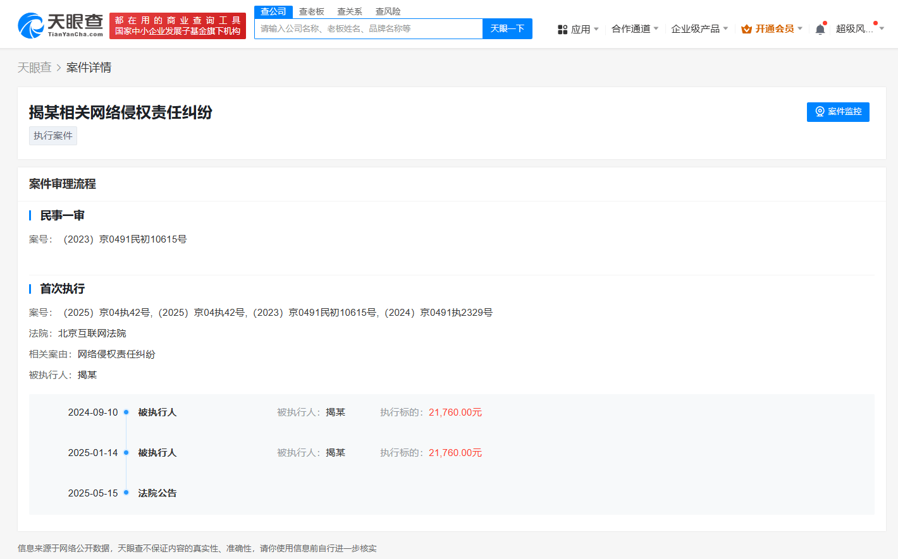
Task: Open 合作通道 menu
Action: coord(631,29)
